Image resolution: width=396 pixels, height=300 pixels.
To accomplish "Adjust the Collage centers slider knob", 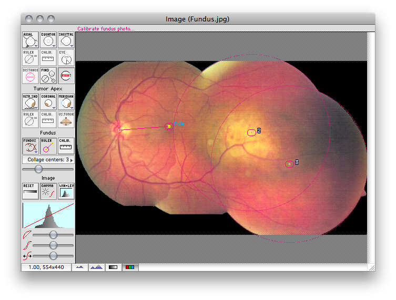I will point(38,169).
